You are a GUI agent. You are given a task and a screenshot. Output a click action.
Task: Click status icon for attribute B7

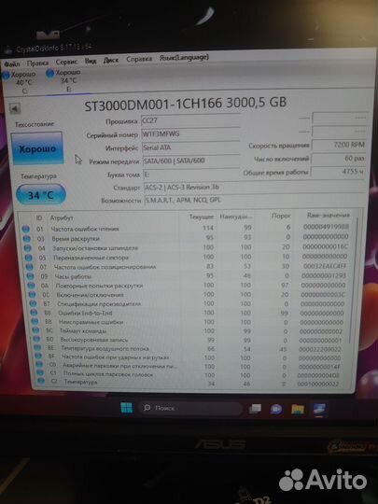[x=33, y=303]
